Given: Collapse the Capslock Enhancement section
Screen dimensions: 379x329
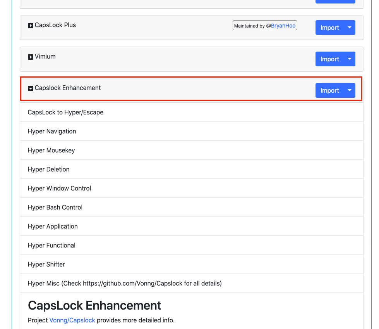Looking at the screenshot, I should (31, 88).
